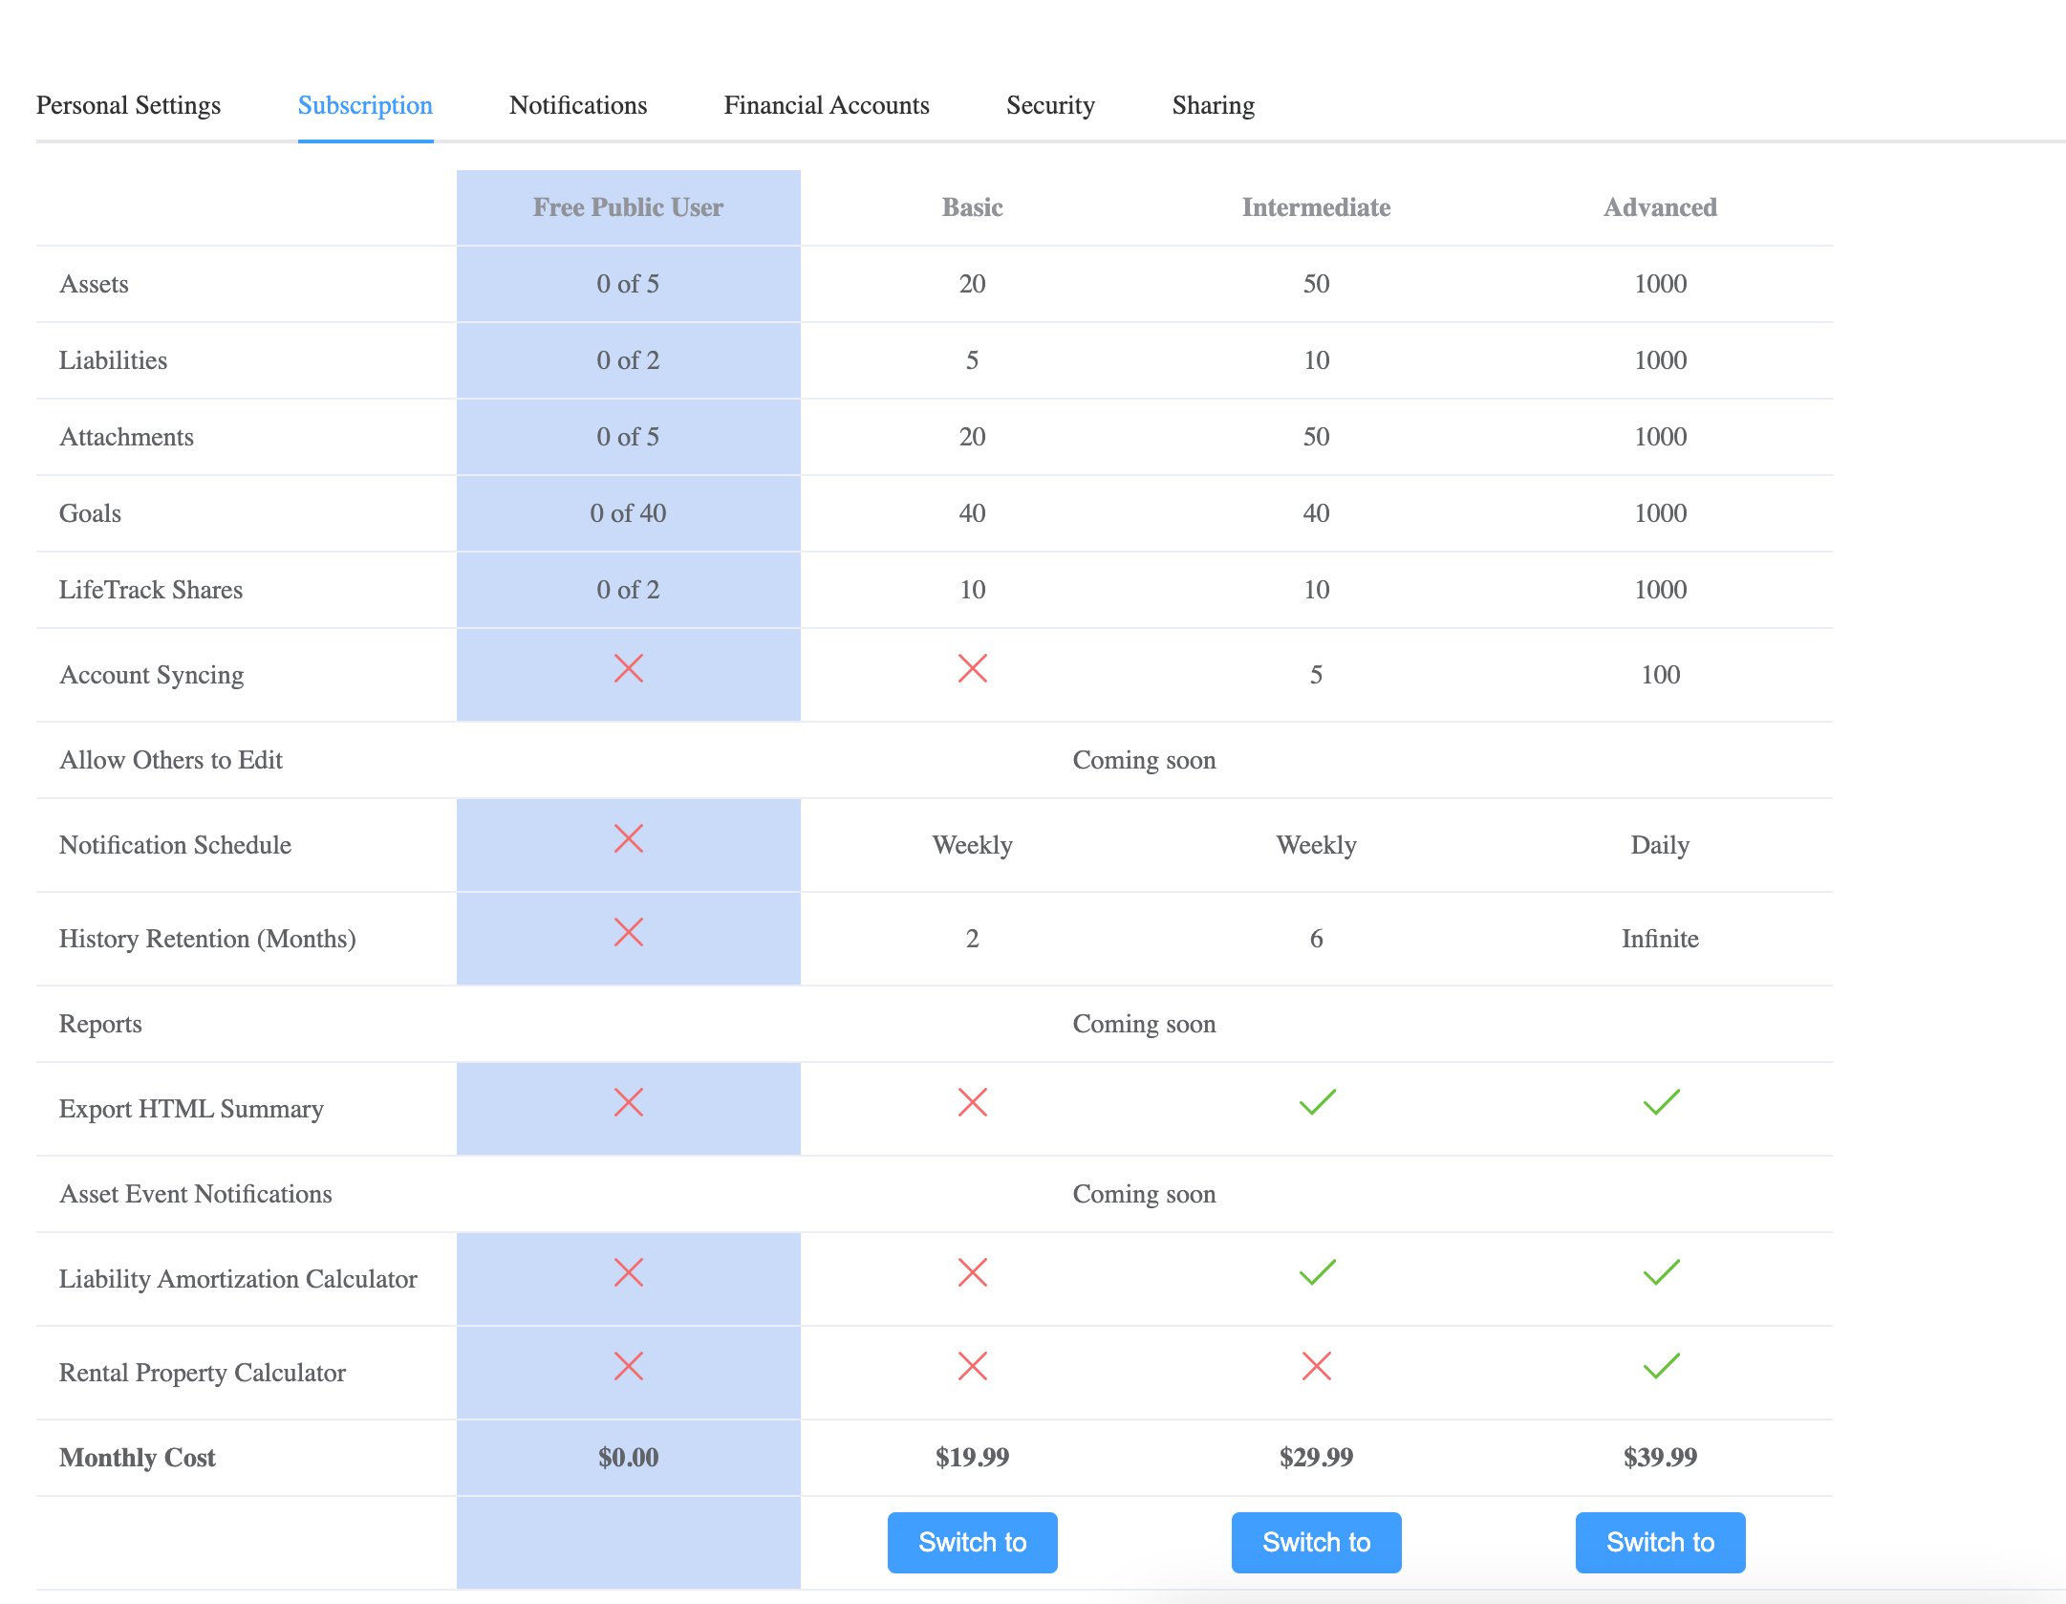The image size is (2066, 1604).
Task: Switch to the Notifications tab
Action: [x=578, y=105]
